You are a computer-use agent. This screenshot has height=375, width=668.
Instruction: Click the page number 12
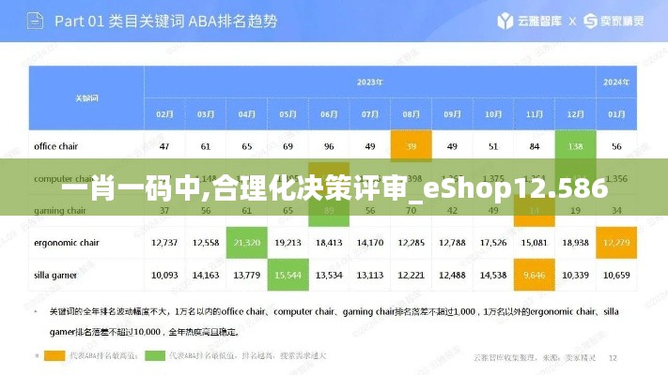tap(613, 358)
